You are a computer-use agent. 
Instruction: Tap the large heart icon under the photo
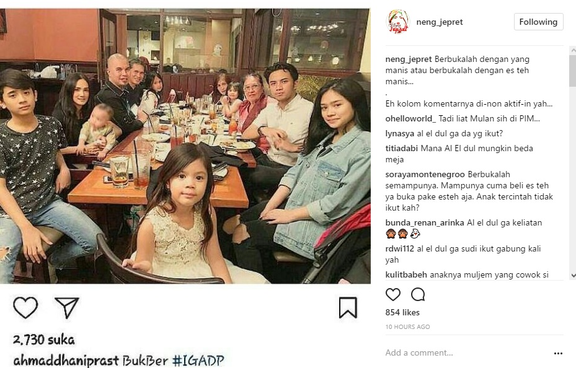(25, 307)
